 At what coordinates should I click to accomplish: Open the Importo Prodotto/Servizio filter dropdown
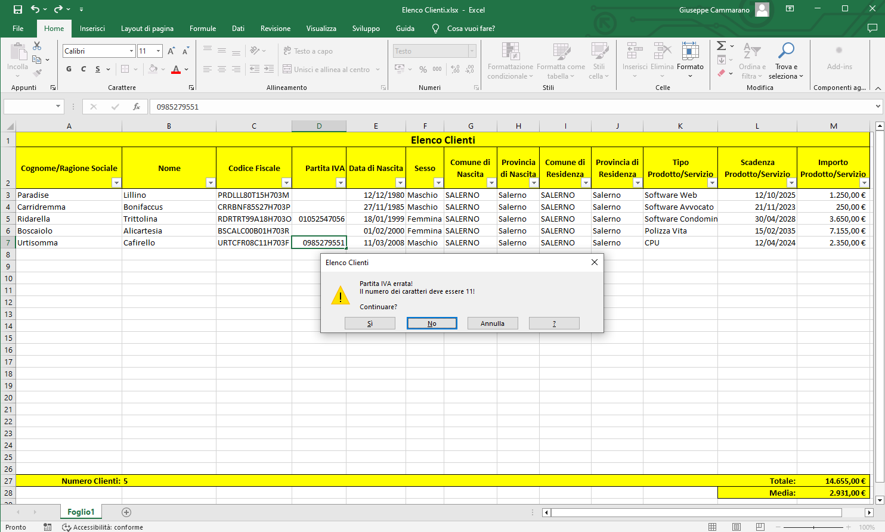(x=864, y=183)
